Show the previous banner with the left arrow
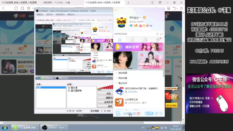Image resolution: width=233 pixels, height=131 pixels. coord(115,60)
